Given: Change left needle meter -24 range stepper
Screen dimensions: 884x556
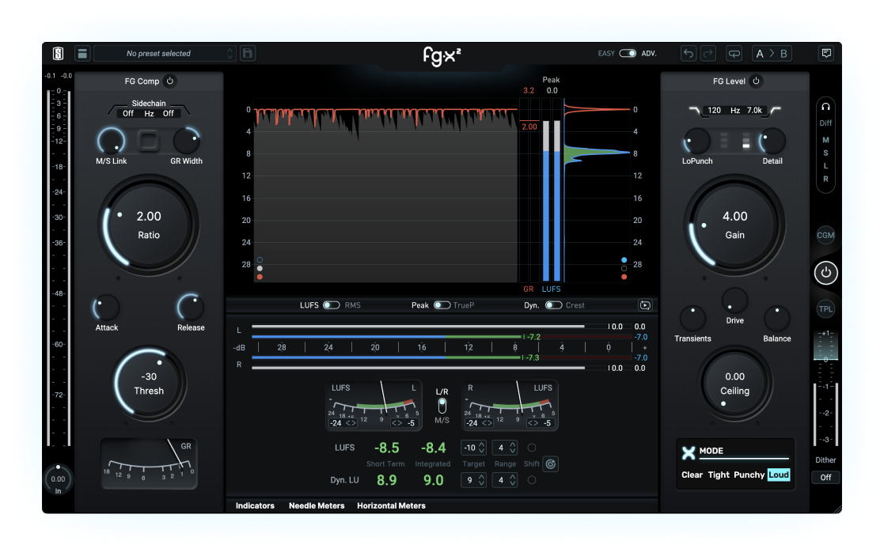Looking at the screenshot, I should [x=343, y=423].
